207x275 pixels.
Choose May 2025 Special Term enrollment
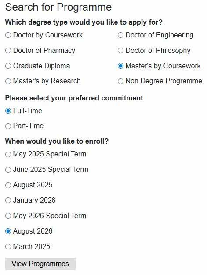pos(8,154)
